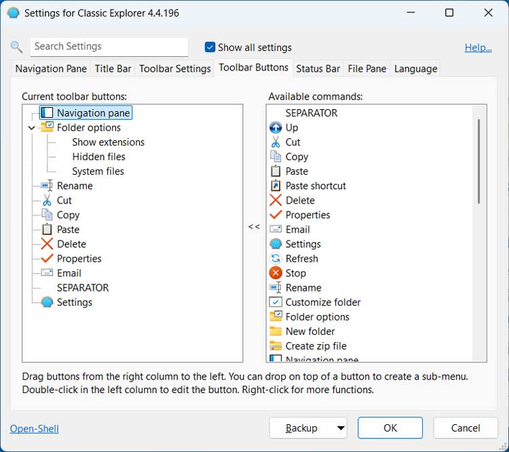The width and height of the screenshot is (509, 452).
Task: Switch to the Status Bar tab
Action: click(x=318, y=68)
